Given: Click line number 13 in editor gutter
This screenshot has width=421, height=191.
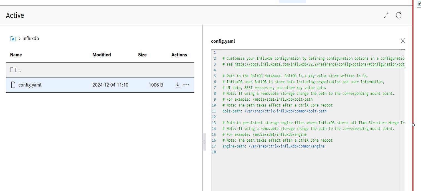Looking at the screenshot, I should point(214,123).
